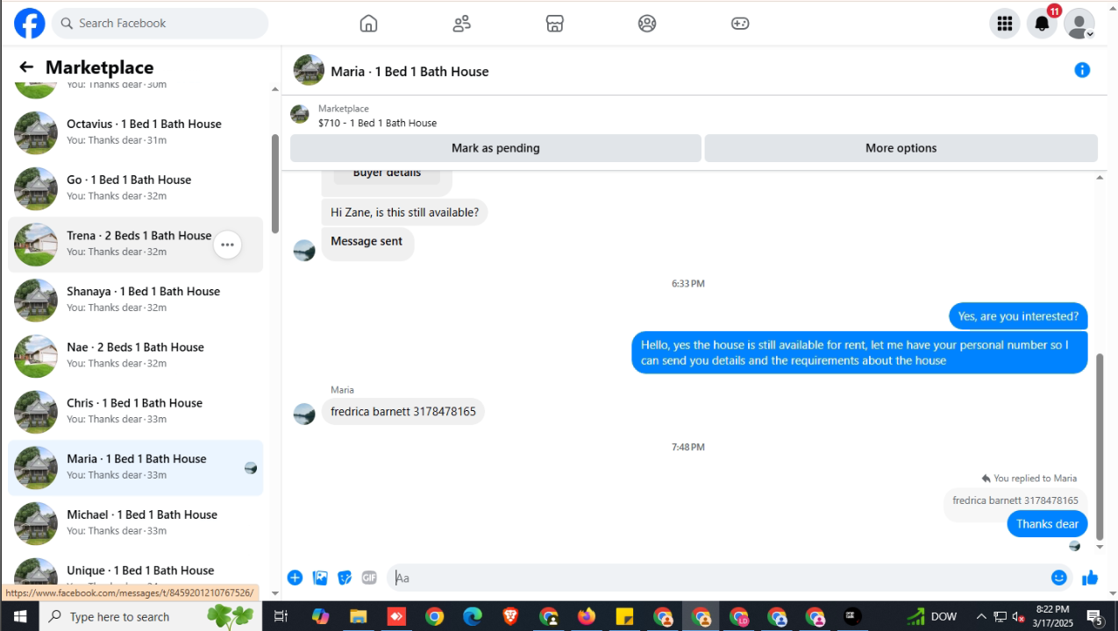Open Go 1 Bed 1 Bath conversation
This screenshot has height=631, width=1118.
[x=136, y=188]
